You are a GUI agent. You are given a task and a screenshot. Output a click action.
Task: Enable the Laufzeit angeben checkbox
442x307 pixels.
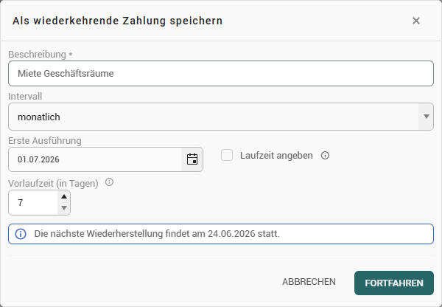point(227,155)
